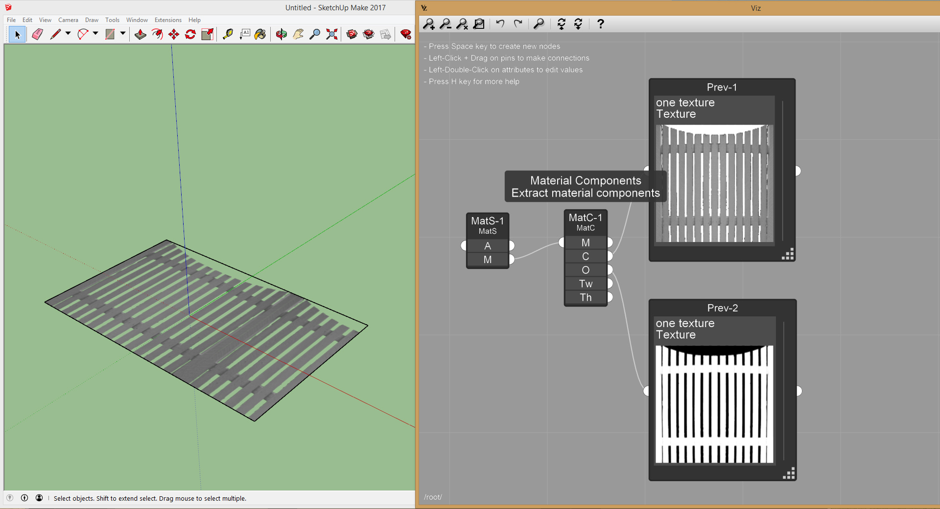Screen dimensions: 940x509
Task: Click the Prev-1 node resize handle
Action: (x=788, y=255)
